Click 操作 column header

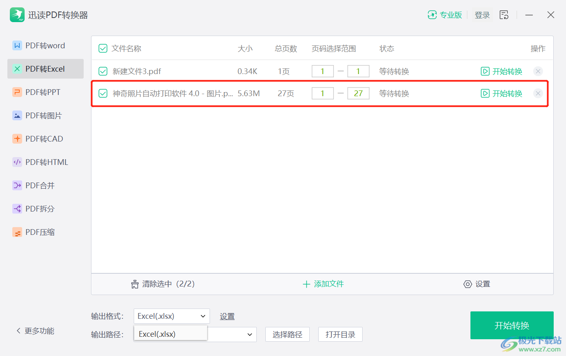click(x=538, y=49)
